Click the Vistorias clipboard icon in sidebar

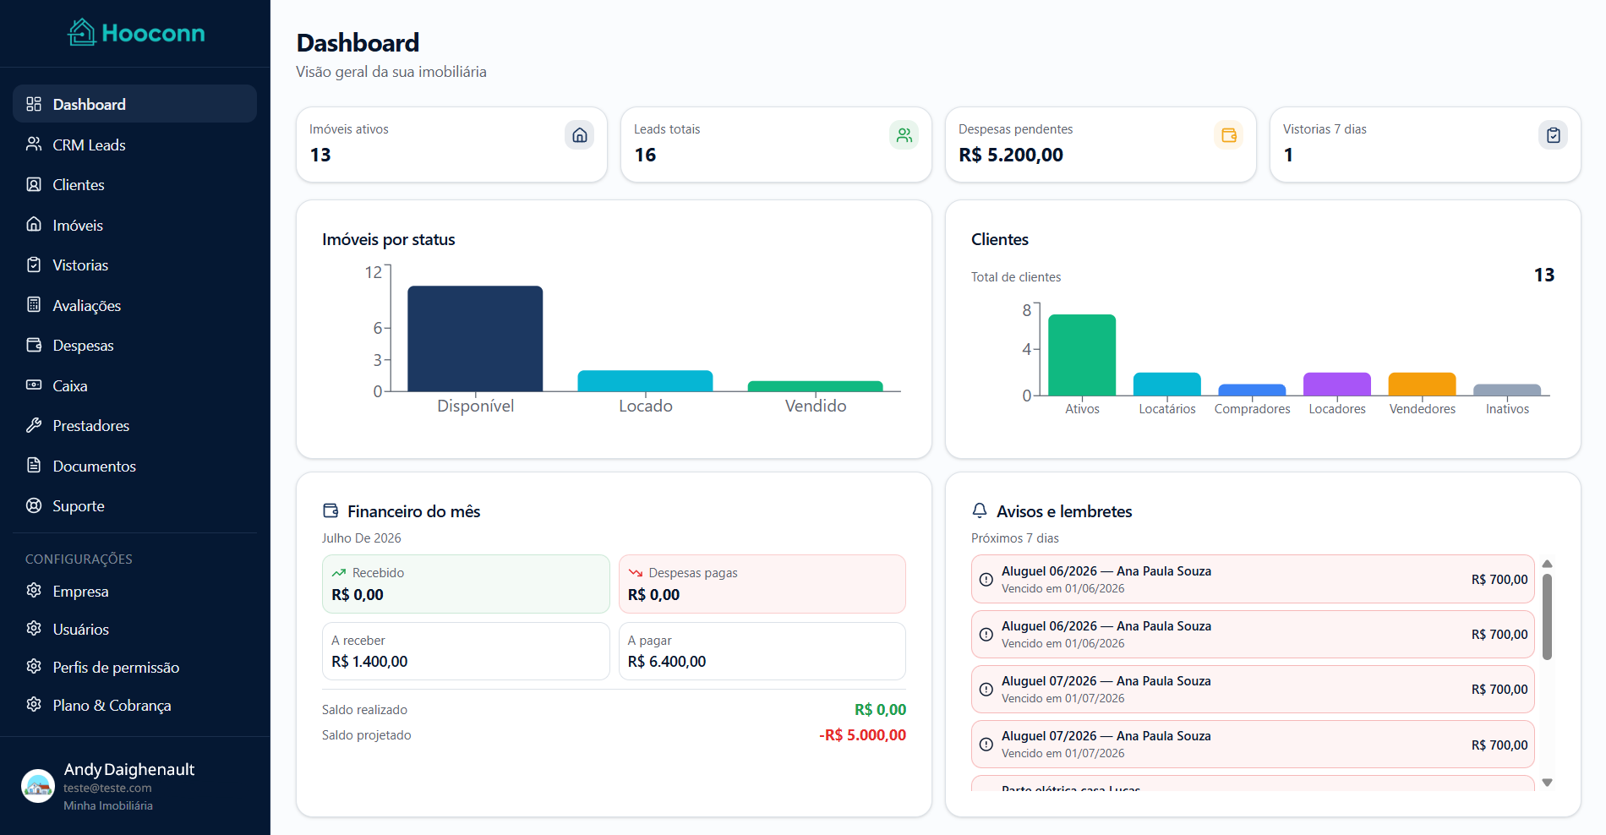pyautogui.click(x=34, y=265)
